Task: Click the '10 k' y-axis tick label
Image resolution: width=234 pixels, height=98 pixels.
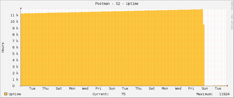Action: pyautogui.click(x=14, y=22)
